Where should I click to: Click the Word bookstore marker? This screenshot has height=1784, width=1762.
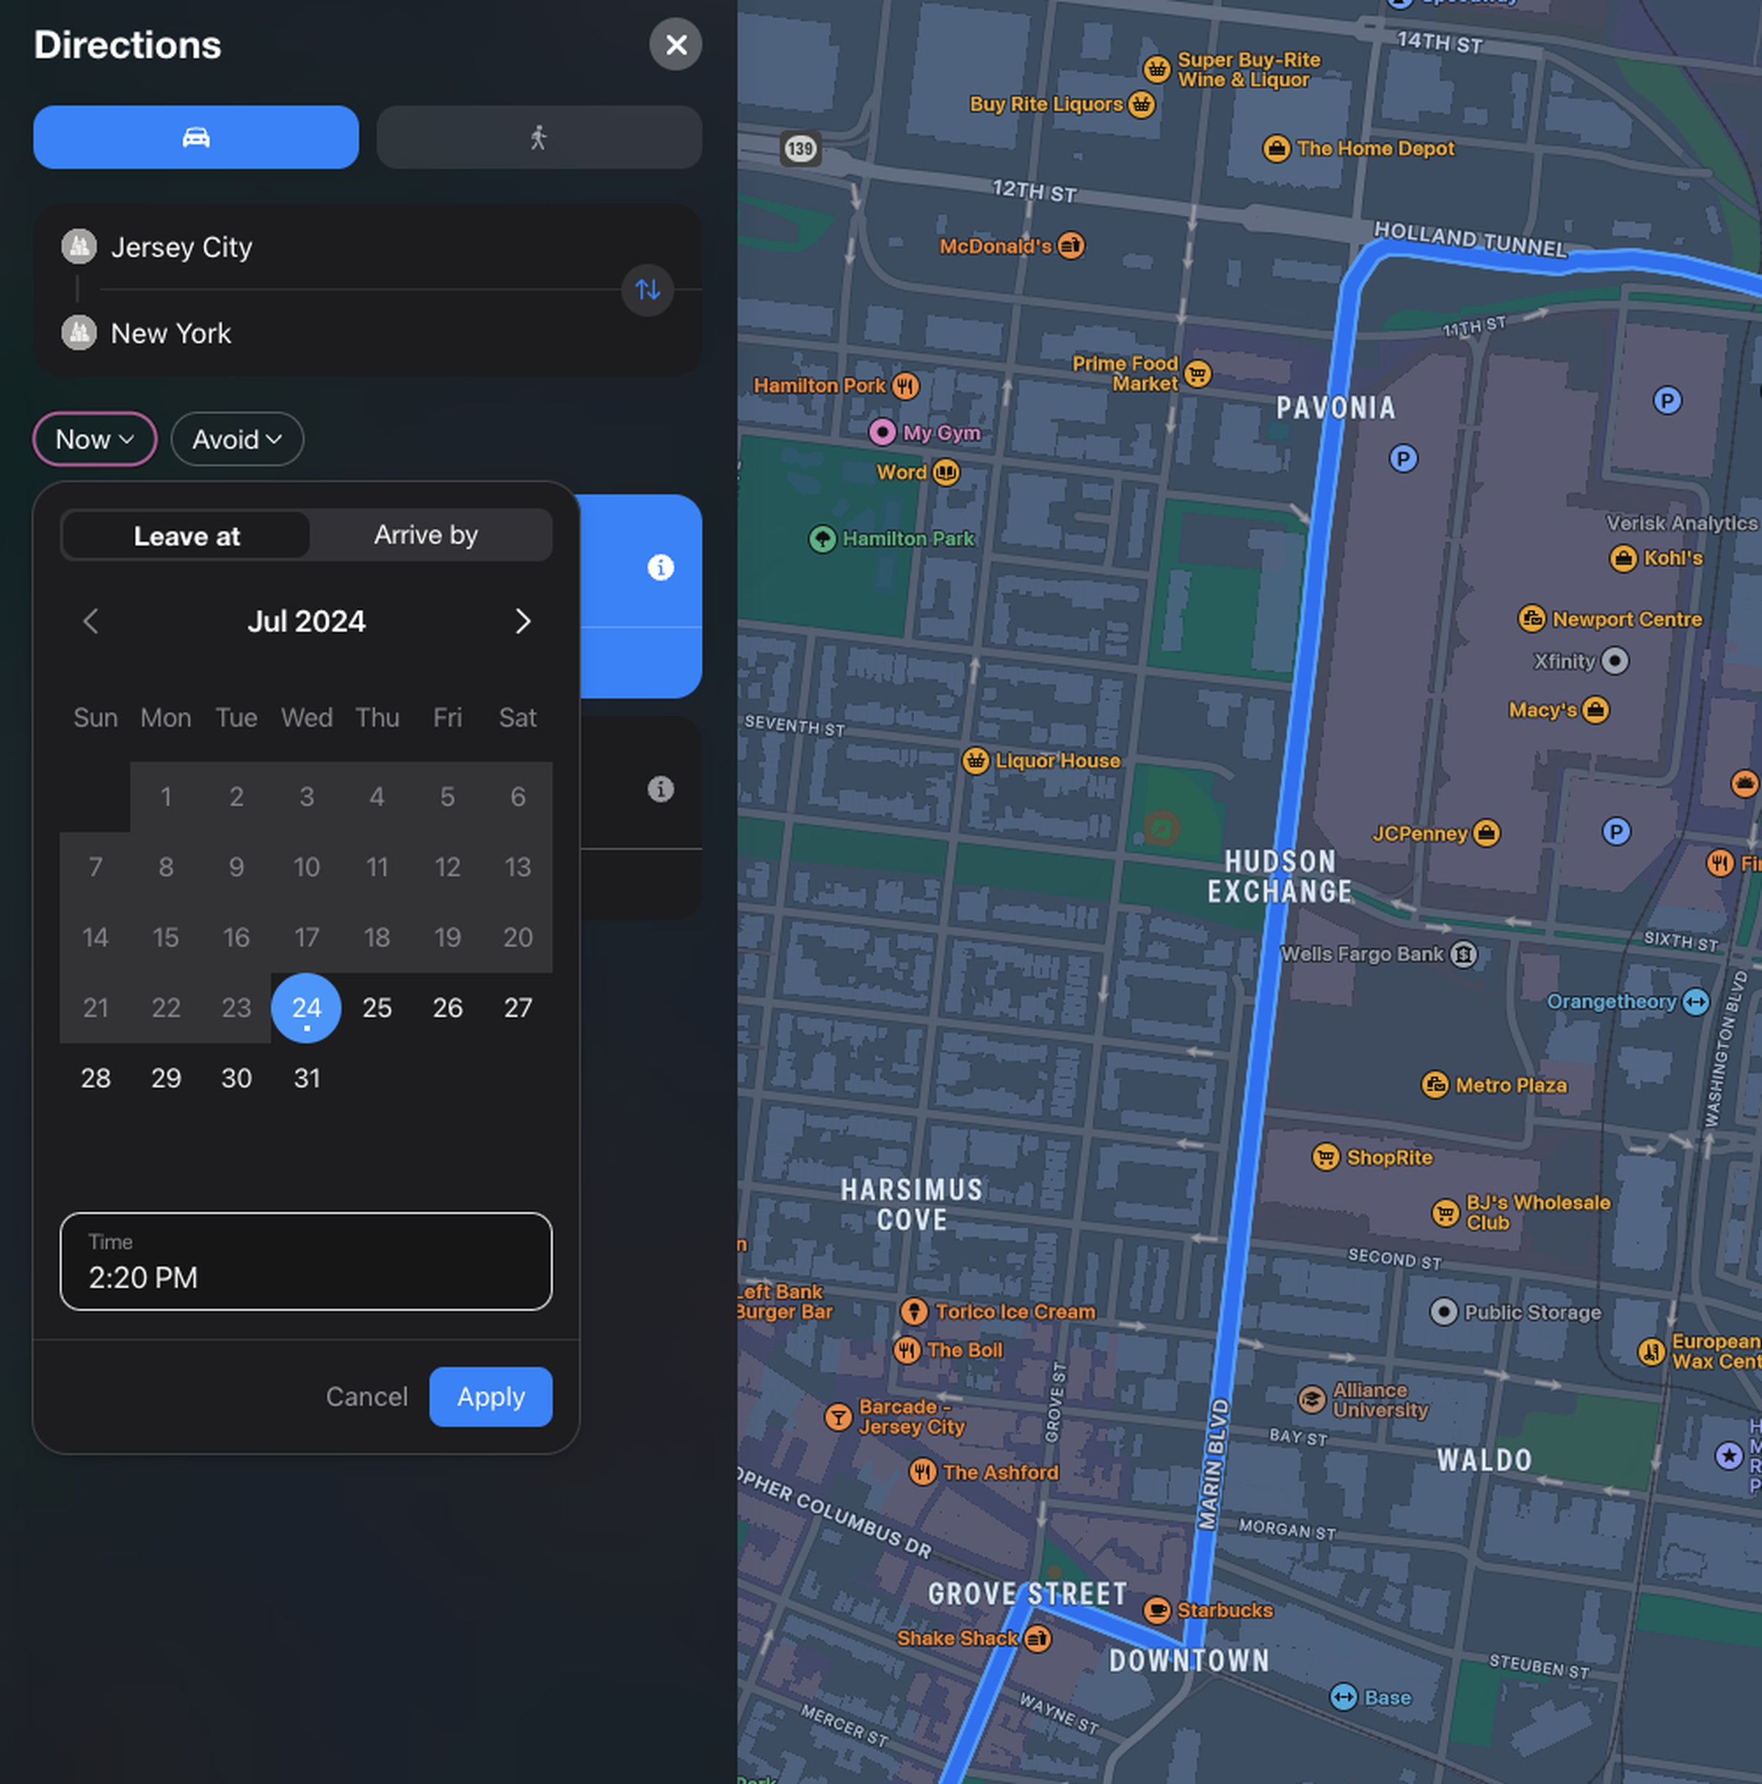946,473
